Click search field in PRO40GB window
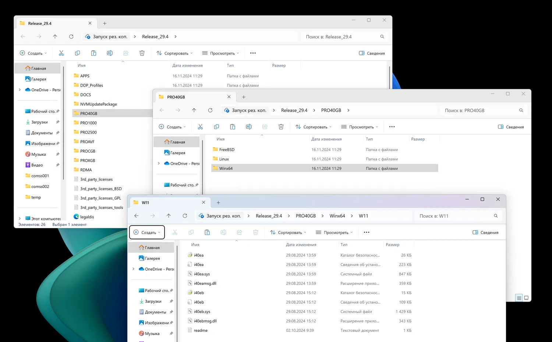This screenshot has height=342, width=552. tap(484, 110)
